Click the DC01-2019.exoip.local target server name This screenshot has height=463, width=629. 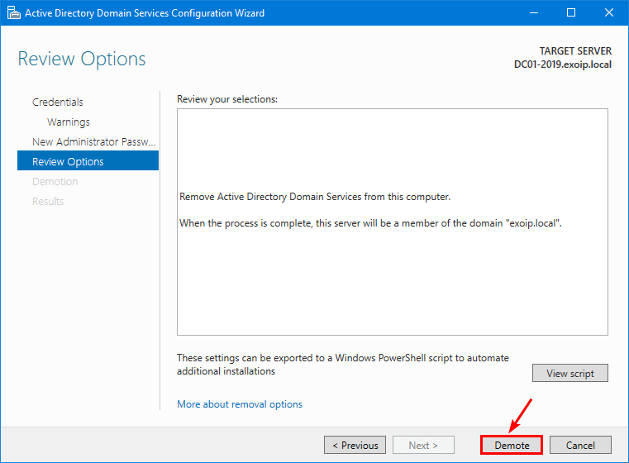point(562,64)
